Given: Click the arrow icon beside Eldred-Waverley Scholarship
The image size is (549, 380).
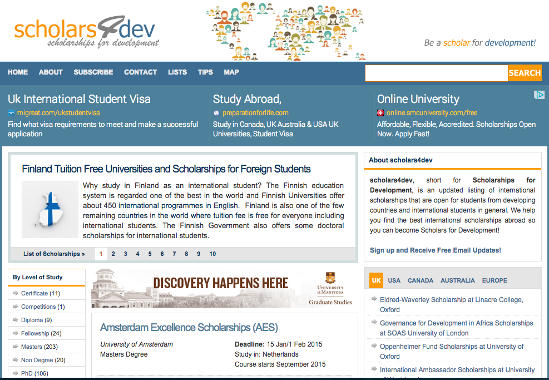Looking at the screenshot, I should [x=374, y=299].
